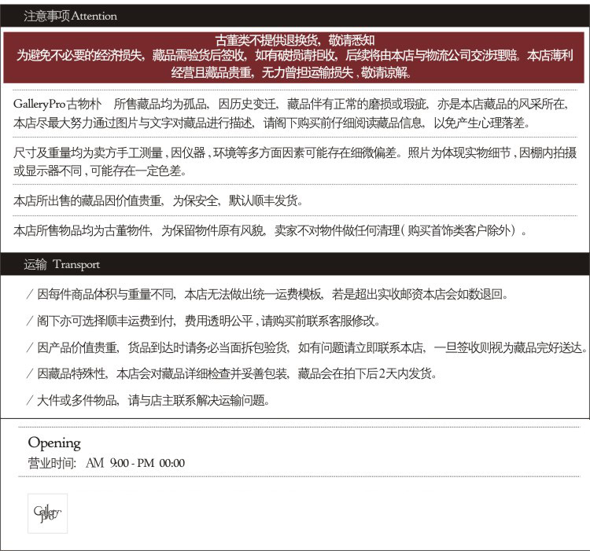Click the line starting GalleryPro古物朴

click(290, 104)
